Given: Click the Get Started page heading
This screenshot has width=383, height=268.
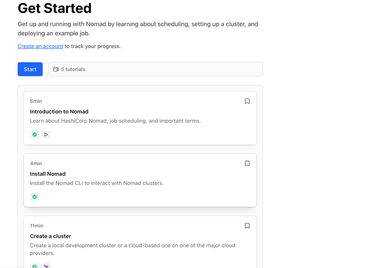Looking at the screenshot, I should 55,8.
